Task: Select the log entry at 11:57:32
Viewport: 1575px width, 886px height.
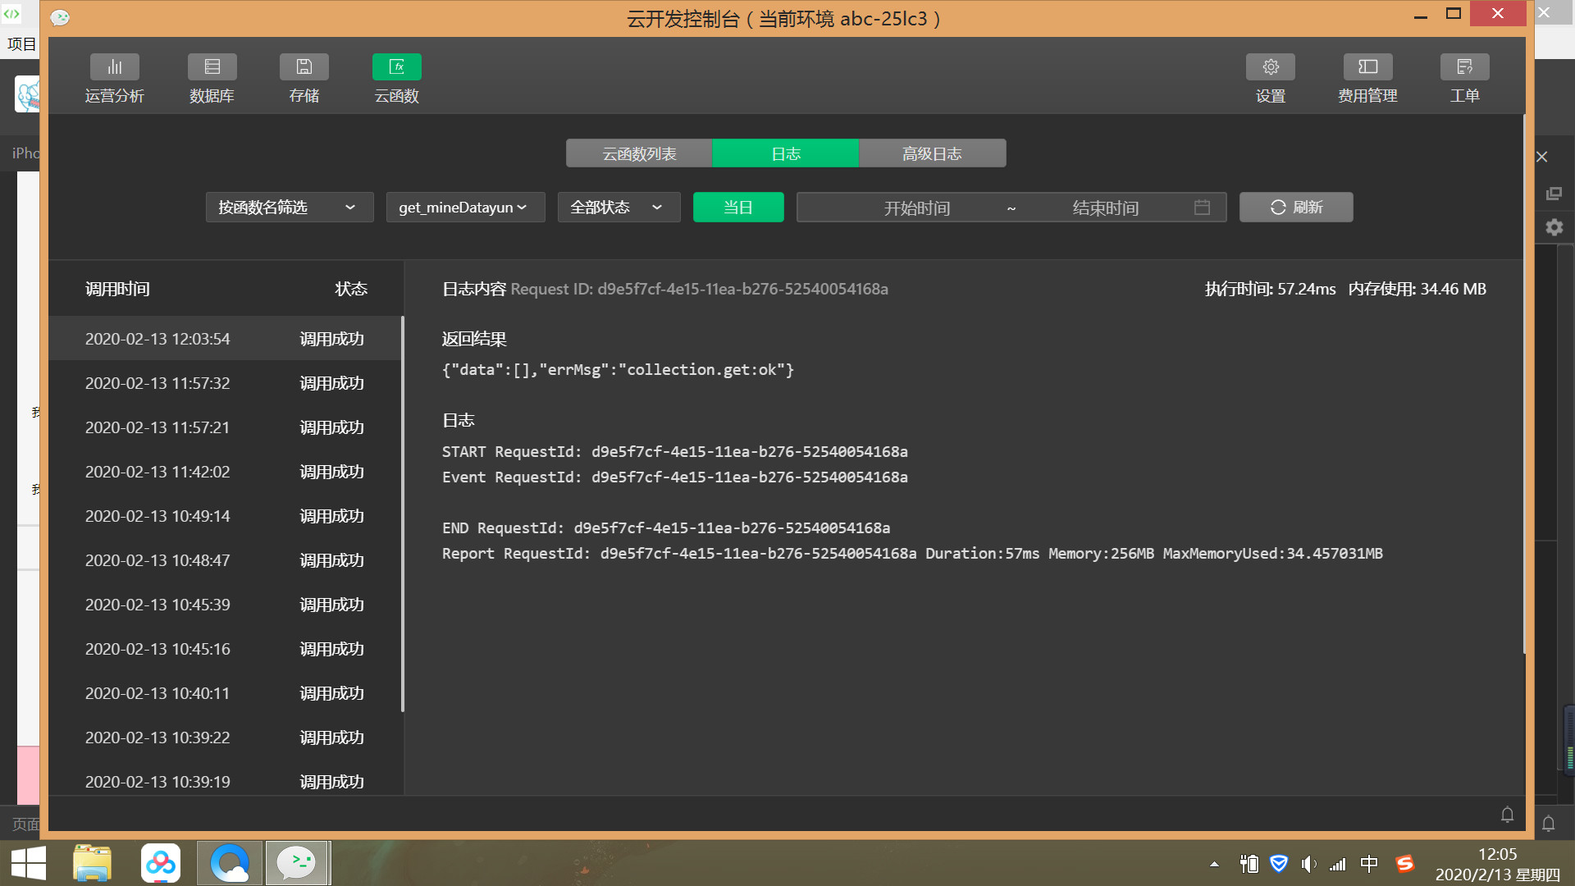Action: (223, 383)
